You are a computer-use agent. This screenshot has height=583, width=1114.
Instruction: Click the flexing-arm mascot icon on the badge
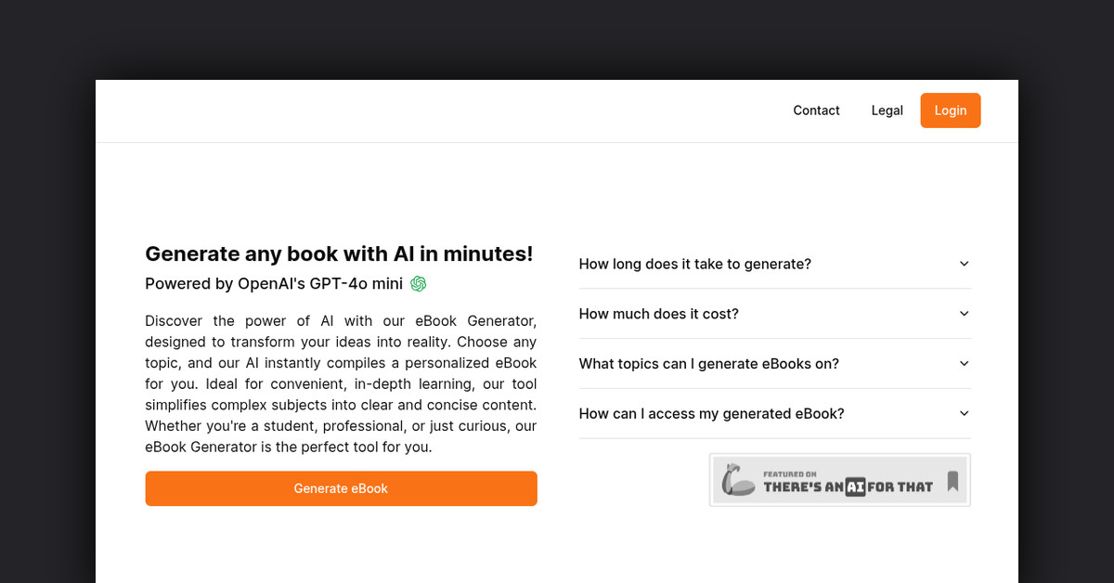pyautogui.click(x=736, y=479)
